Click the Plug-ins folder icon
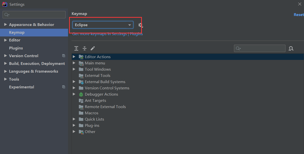Viewport: 304px width, 154px height. pos(81,126)
